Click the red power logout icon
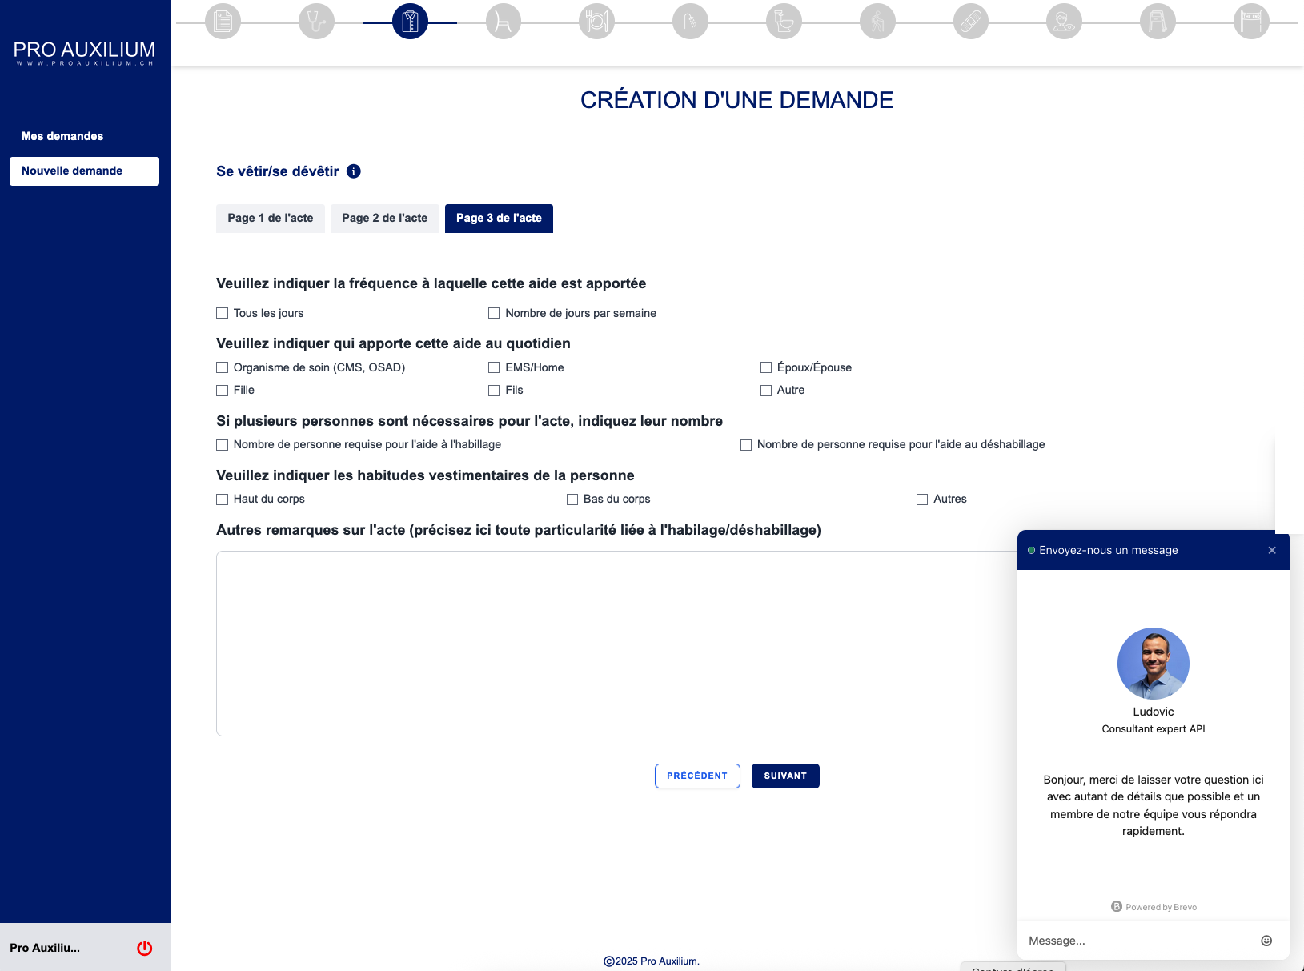 [x=145, y=948]
